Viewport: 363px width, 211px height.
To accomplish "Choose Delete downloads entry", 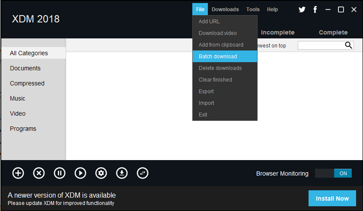I will click(225, 68).
